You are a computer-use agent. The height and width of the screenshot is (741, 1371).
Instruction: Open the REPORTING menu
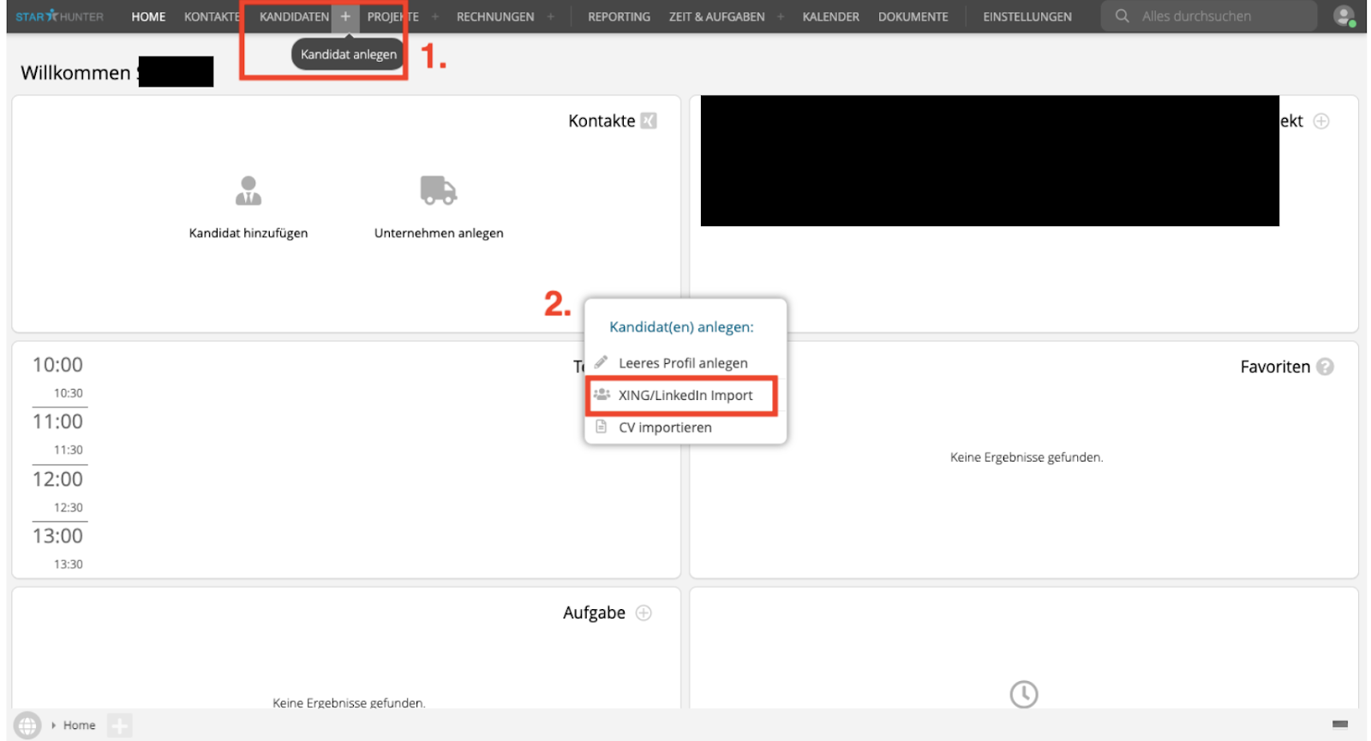coord(619,16)
